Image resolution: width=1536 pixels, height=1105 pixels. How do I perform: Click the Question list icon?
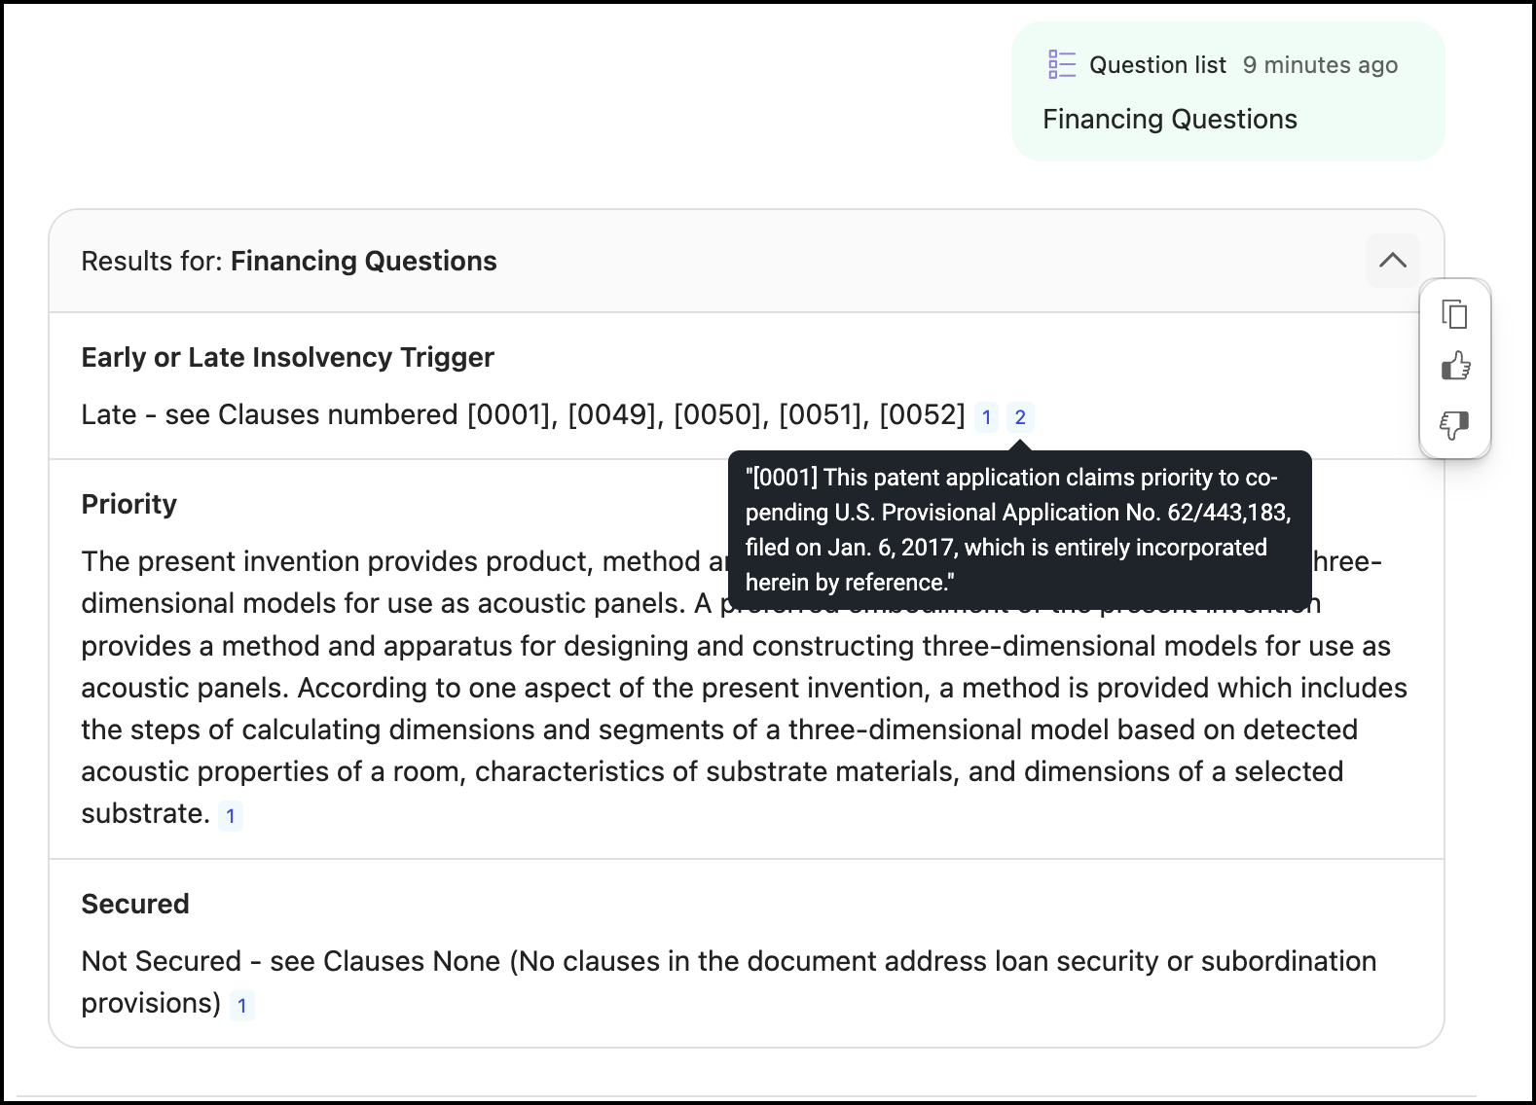tap(1061, 64)
